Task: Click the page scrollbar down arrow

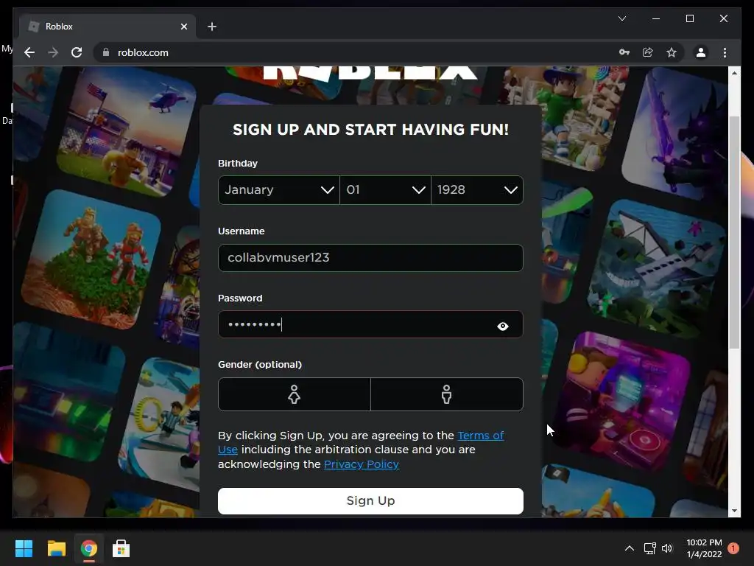Action: click(734, 511)
